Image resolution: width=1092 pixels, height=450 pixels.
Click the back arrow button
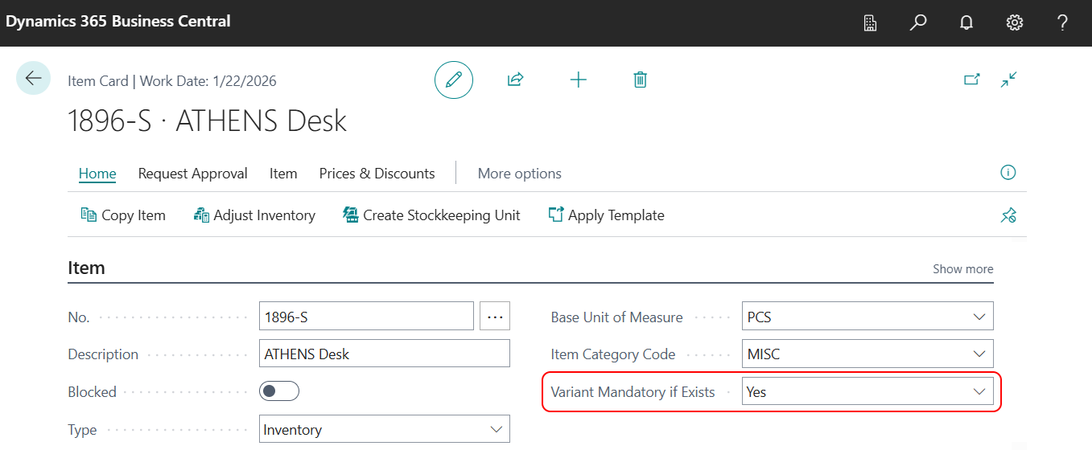click(33, 78)
